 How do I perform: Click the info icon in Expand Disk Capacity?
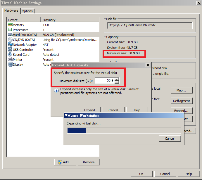pyautogui.click(x=56, y=91)
